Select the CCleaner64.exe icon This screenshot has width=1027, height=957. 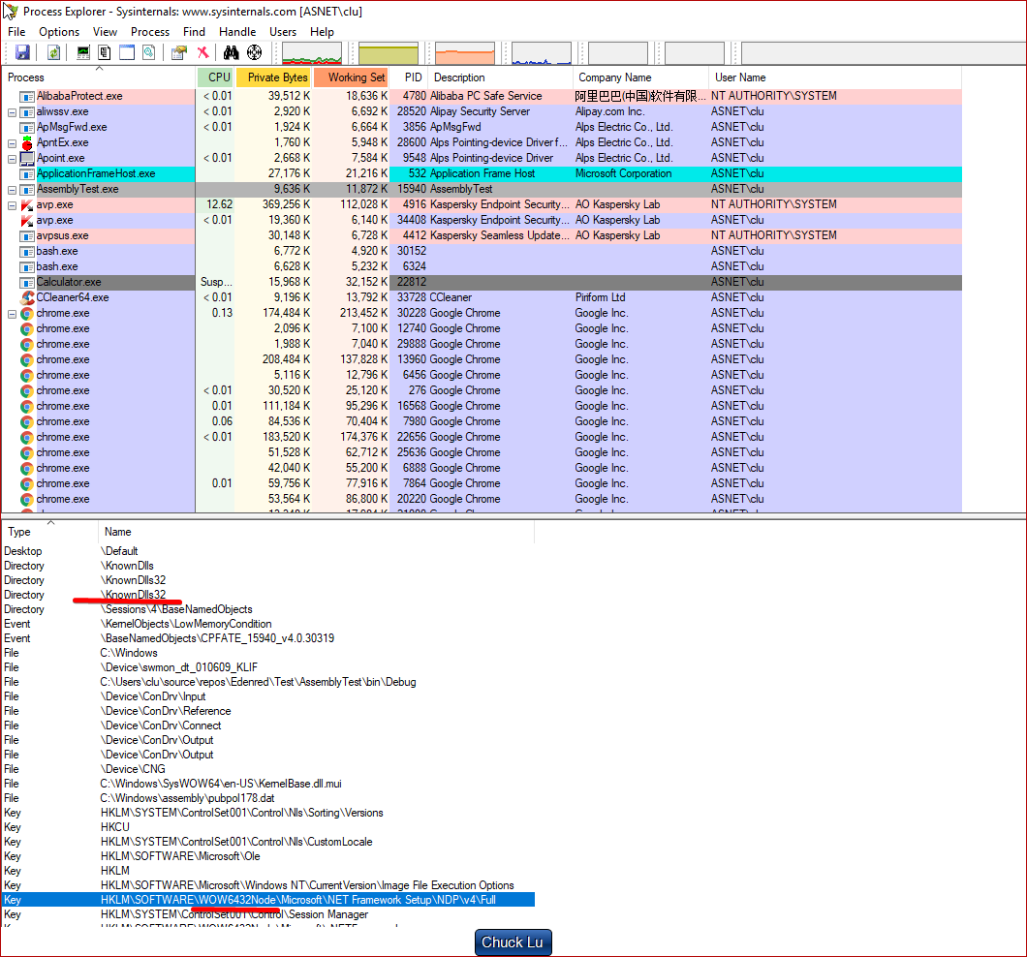pyautogui.click(x=27, y=297)
